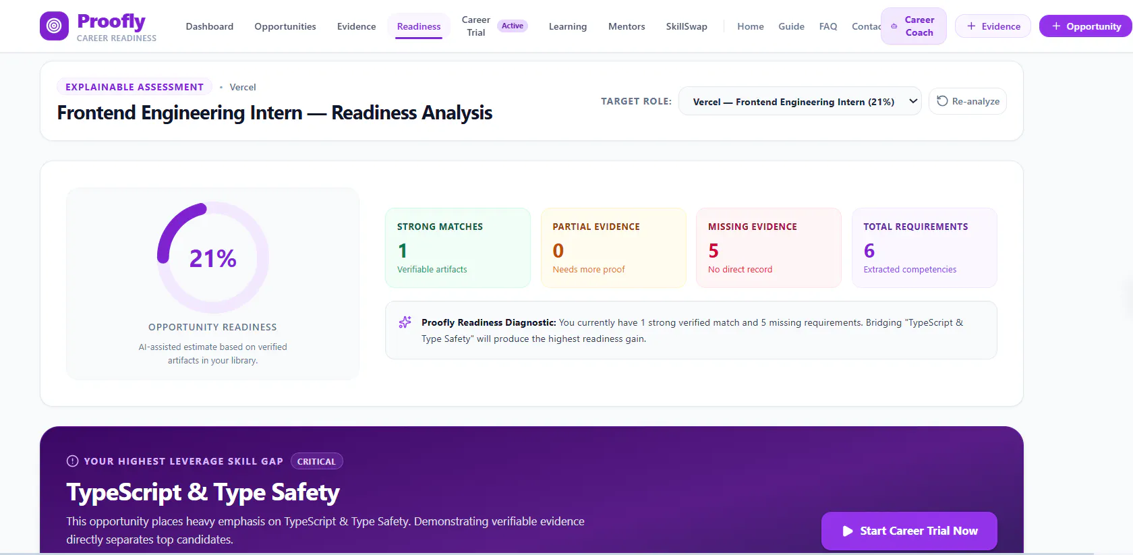Expand the target role dropdown chevron
This screenshot has height=555, width=1133.
coord(912,101)
